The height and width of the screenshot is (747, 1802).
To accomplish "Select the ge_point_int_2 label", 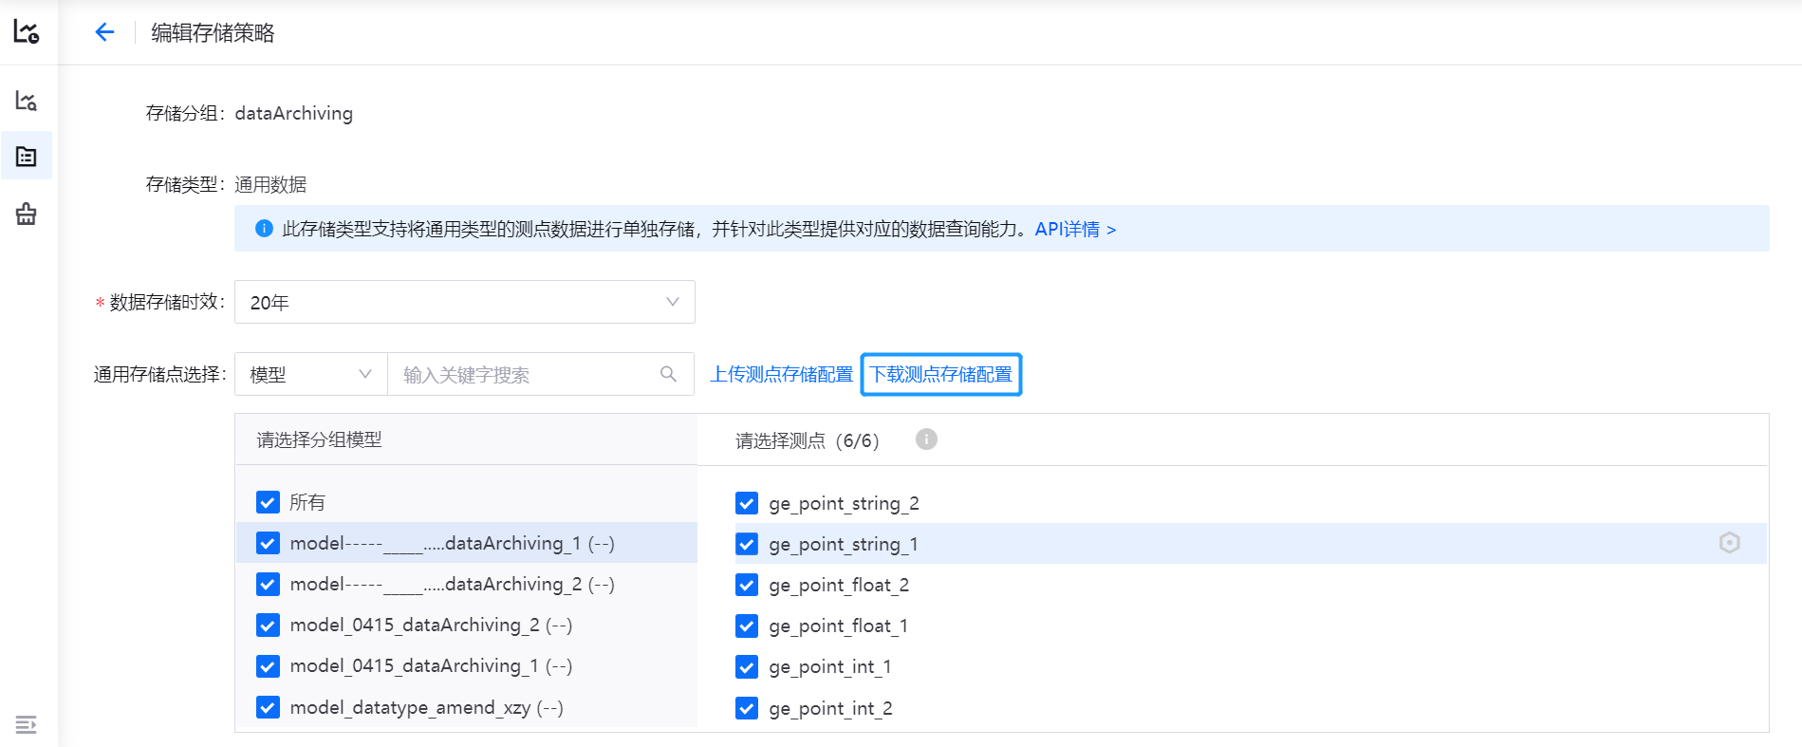I will 830,708.
